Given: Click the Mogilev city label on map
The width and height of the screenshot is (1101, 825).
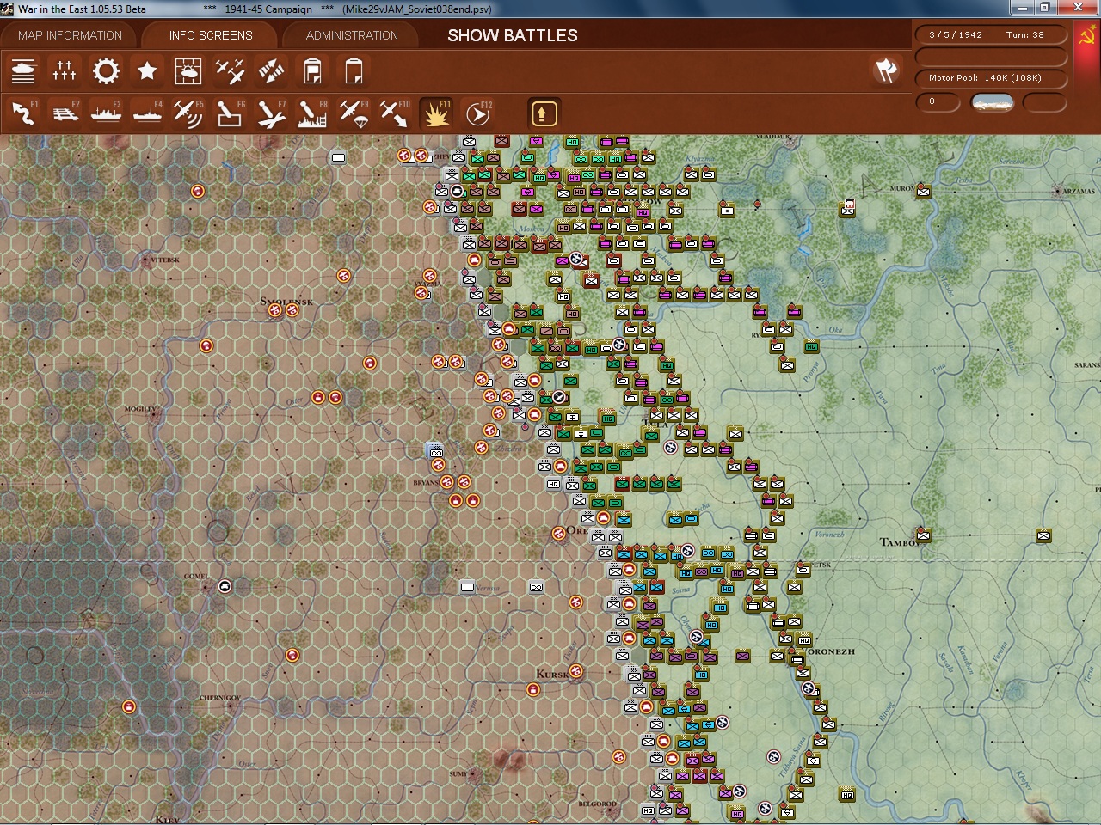Looking at the screenshot, I should pos(140,409).
